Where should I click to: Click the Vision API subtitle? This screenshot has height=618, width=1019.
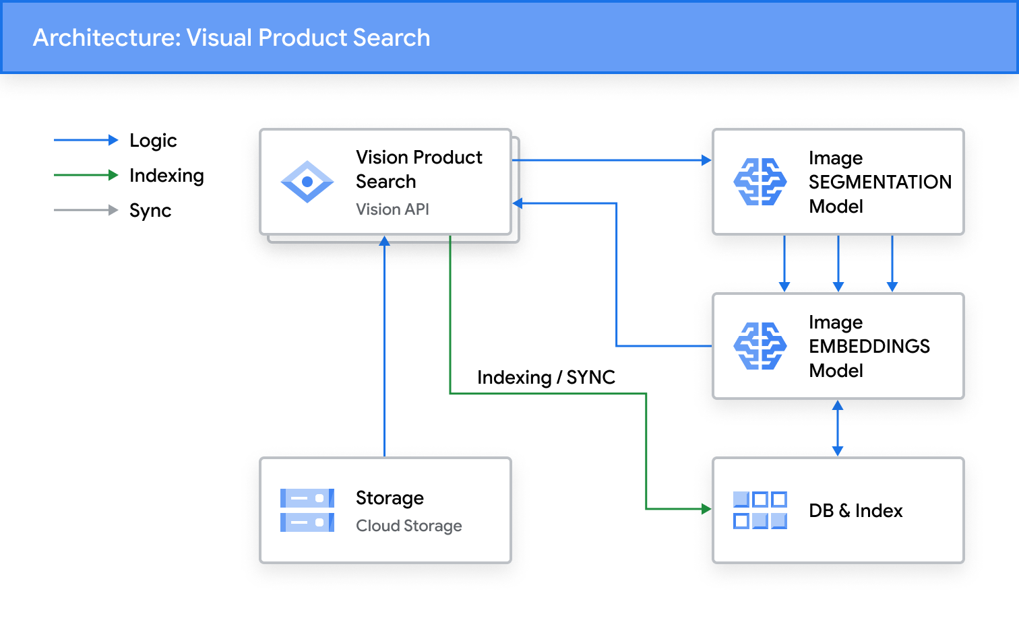pyautogui.click(x=392, y=209)
